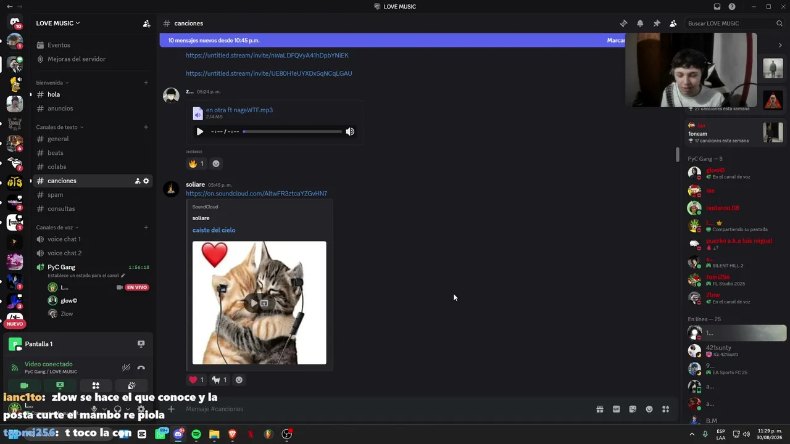Viewport: 790px width, 444px height.
Task: Seek within the mp3 progress bar
Action: click(292, 131)
